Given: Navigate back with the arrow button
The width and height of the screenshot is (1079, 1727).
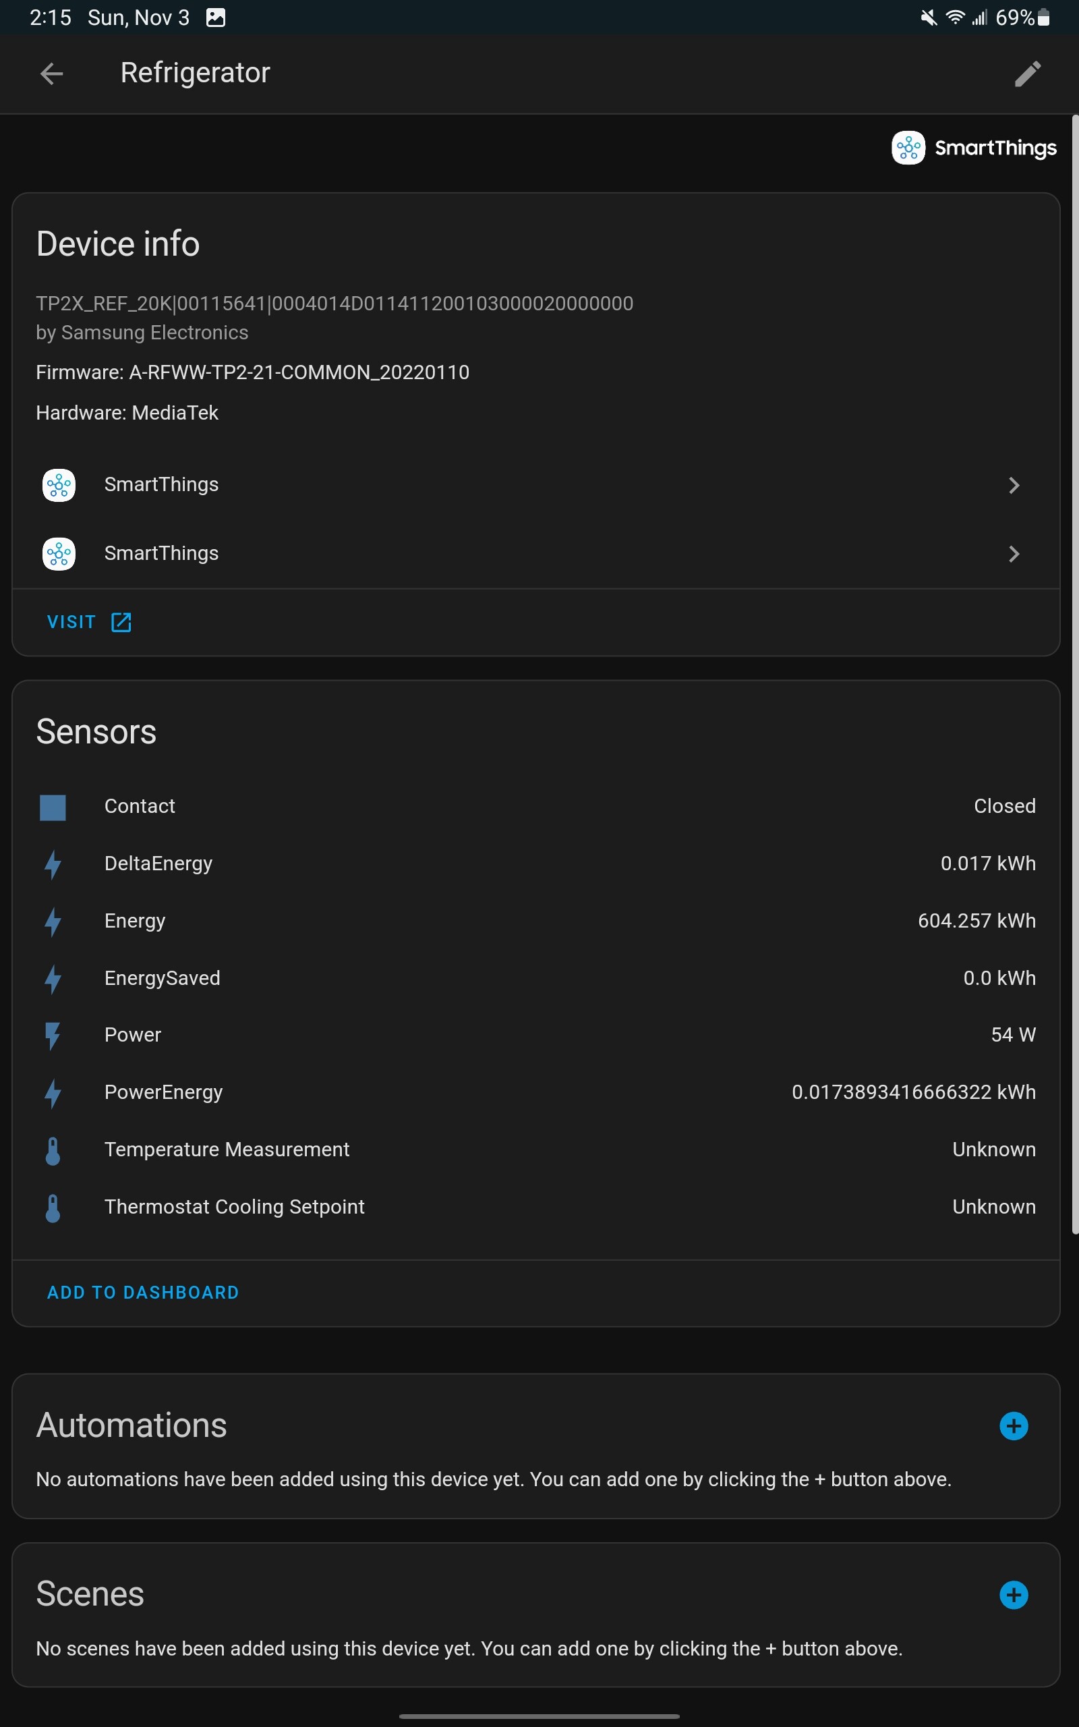Looking at the screenshot, I should point(51,74).
